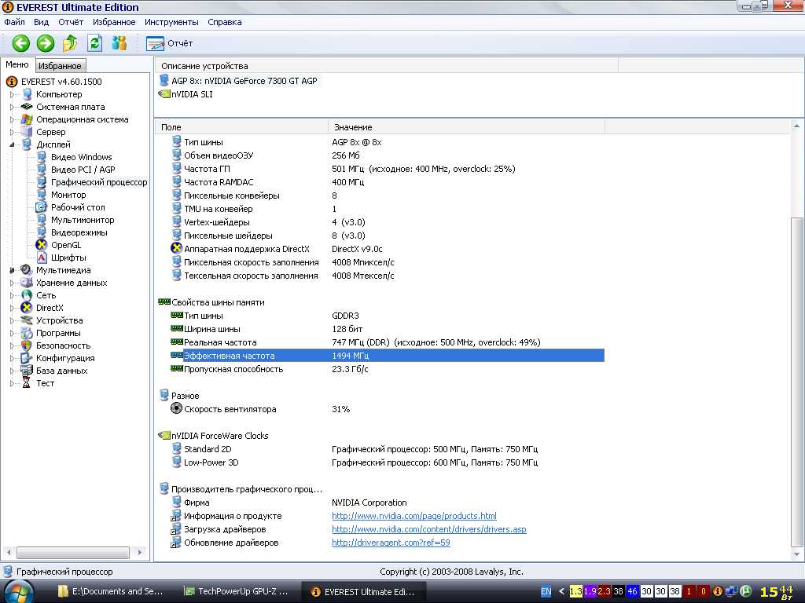This screenshot has width=805, height=603.
Task: Open the Отчёт menu in the menu bar
Action: (x=71, y=22)
